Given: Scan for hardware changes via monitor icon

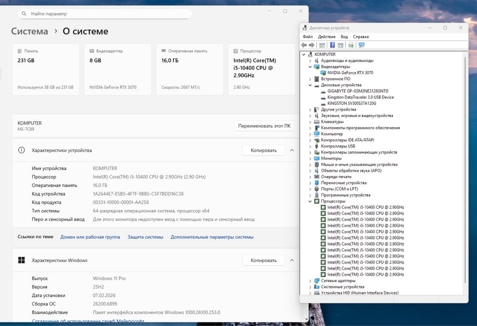Looking at the screenshot, I should coord(362,45).
